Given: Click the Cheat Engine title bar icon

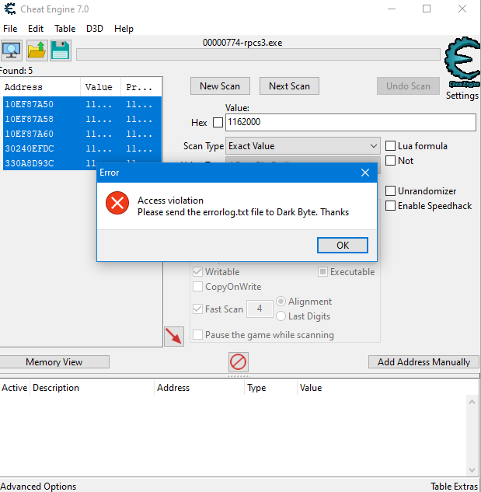Looking at the screenshot, I should 10,9.
